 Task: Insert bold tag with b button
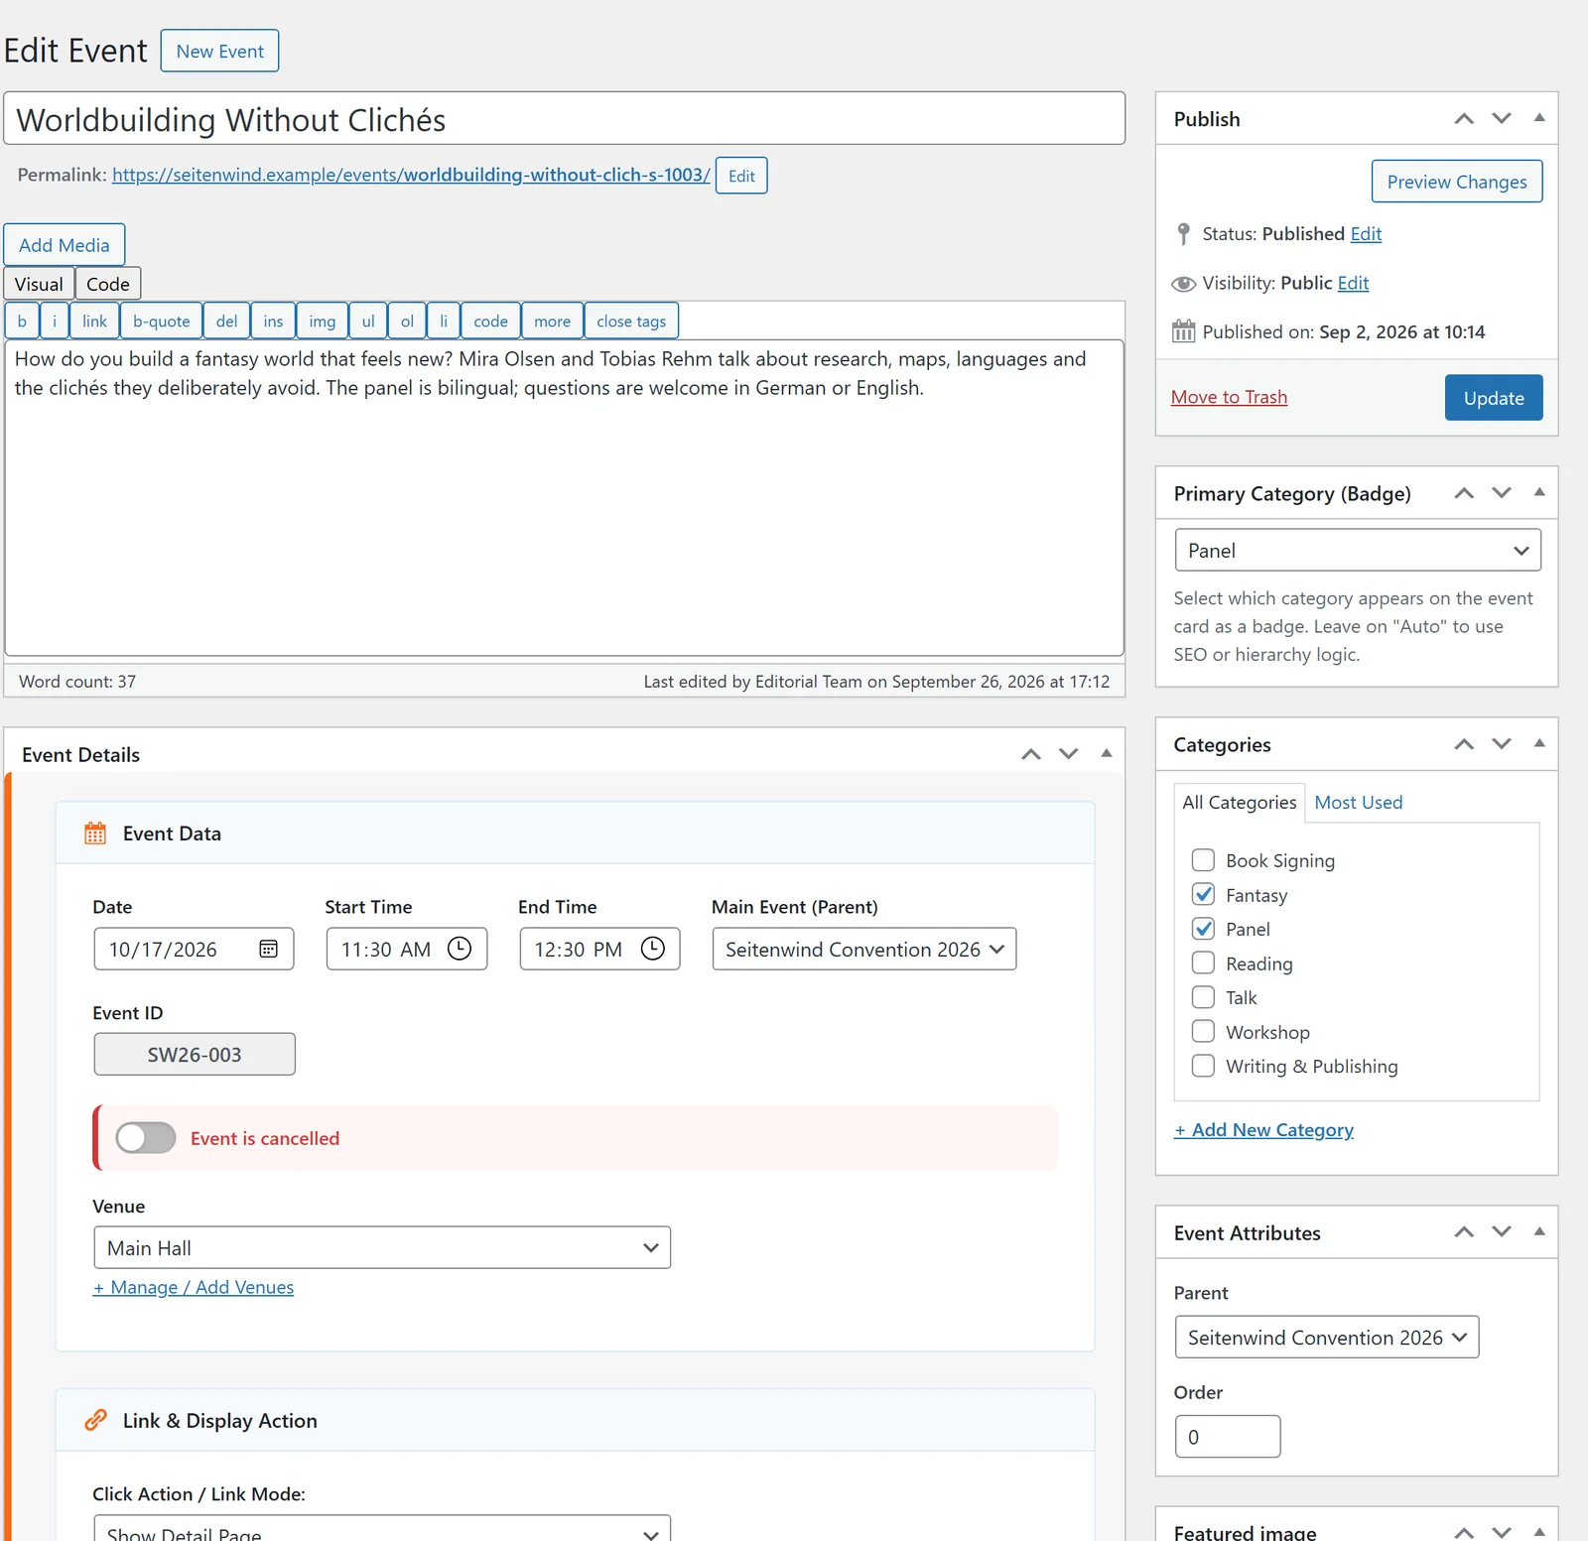coord(22,321)
